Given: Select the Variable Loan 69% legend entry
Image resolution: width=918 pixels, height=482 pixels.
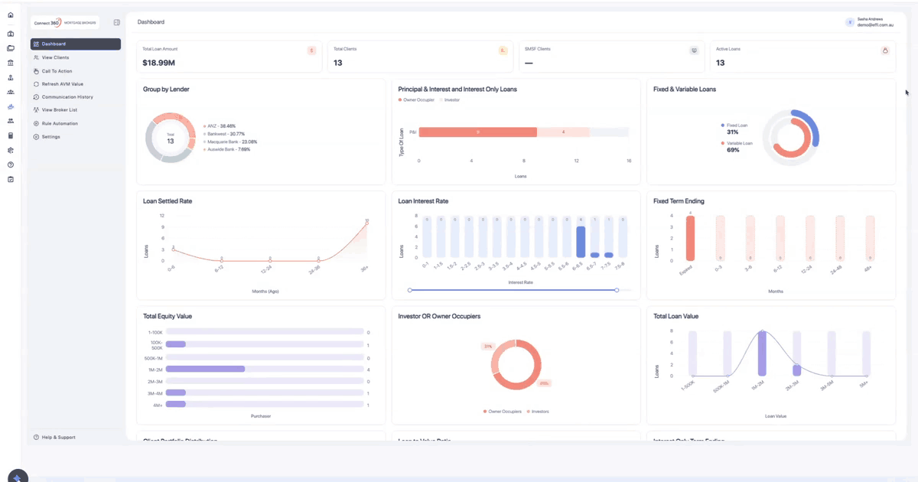Looking at the screenshot, I should pos(737,146).
